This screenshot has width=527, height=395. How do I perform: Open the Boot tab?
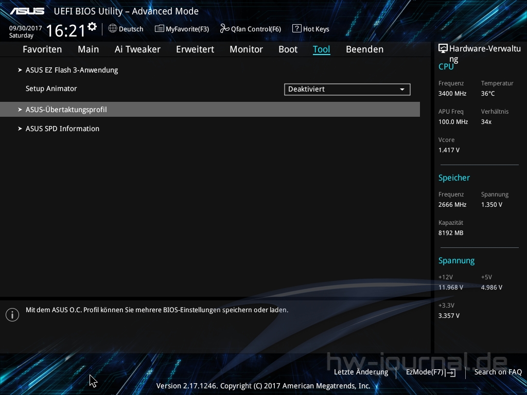(288, 49)
